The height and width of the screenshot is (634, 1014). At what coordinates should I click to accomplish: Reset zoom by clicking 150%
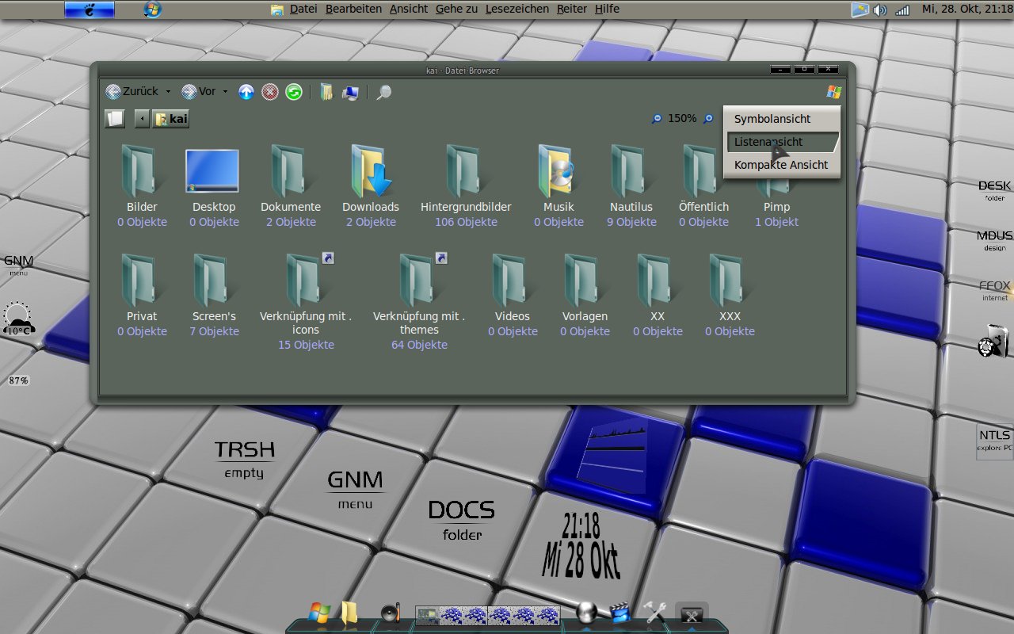[682, 118]
